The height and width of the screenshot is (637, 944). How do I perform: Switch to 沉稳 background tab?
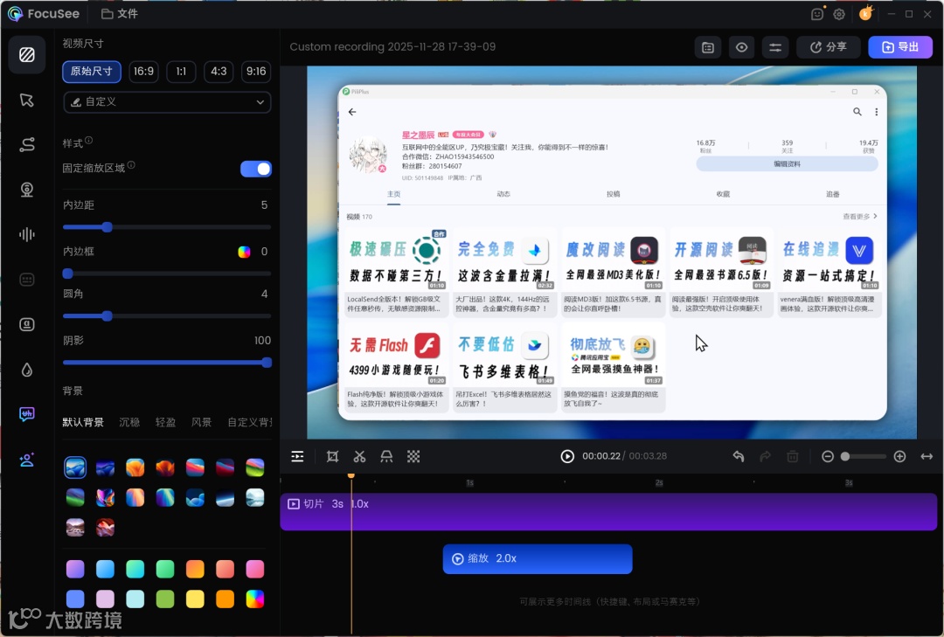129,422
